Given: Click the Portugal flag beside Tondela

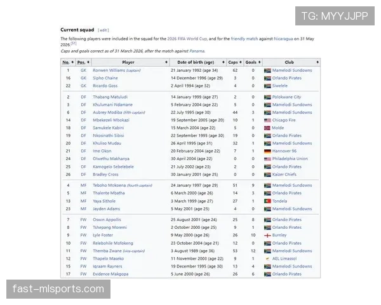Looking at the screenshot, I should (x=267, y=201).
